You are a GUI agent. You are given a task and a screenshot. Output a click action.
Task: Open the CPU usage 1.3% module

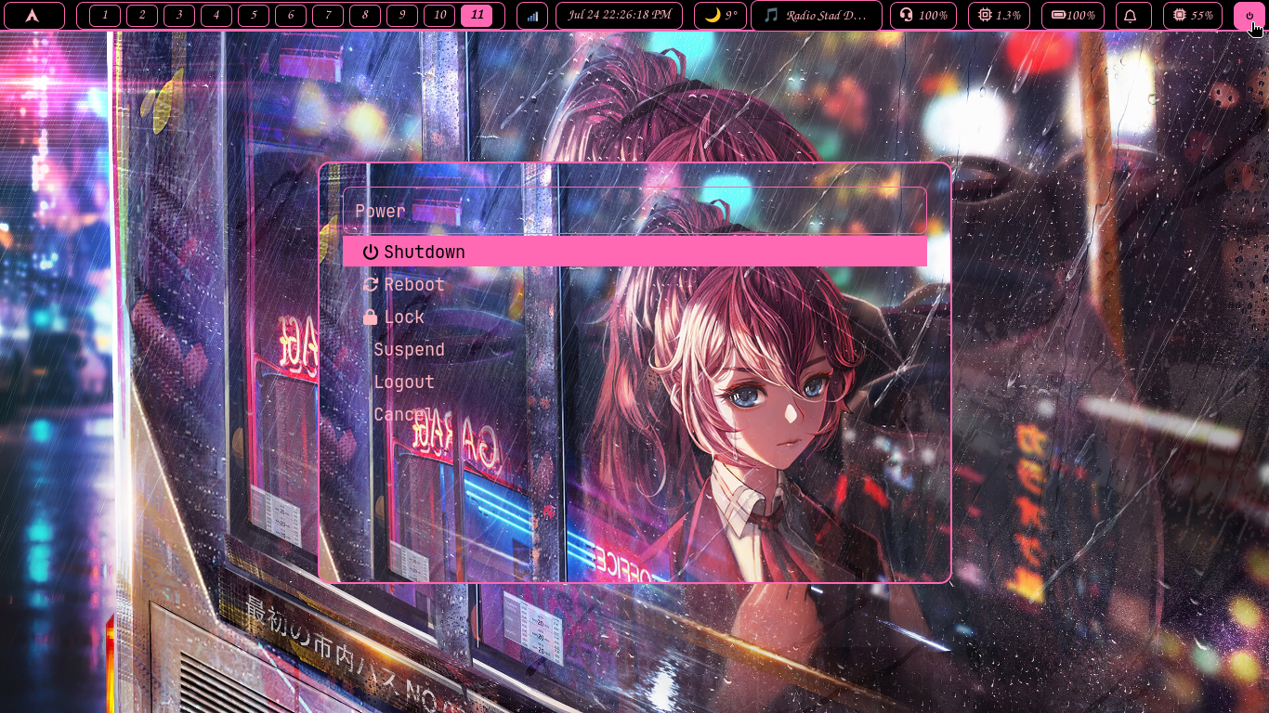pyautogui.click(x=999, y=16)
